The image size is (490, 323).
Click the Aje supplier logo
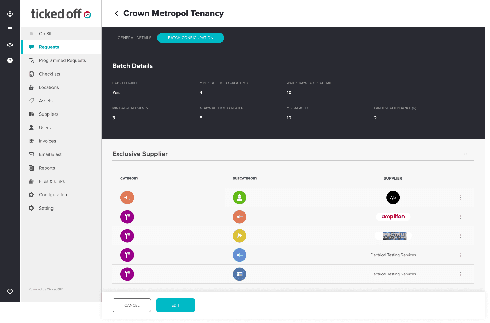pyautogui.click(x=393, y=197)
